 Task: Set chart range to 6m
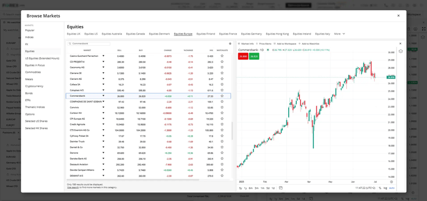click(250, 188)
